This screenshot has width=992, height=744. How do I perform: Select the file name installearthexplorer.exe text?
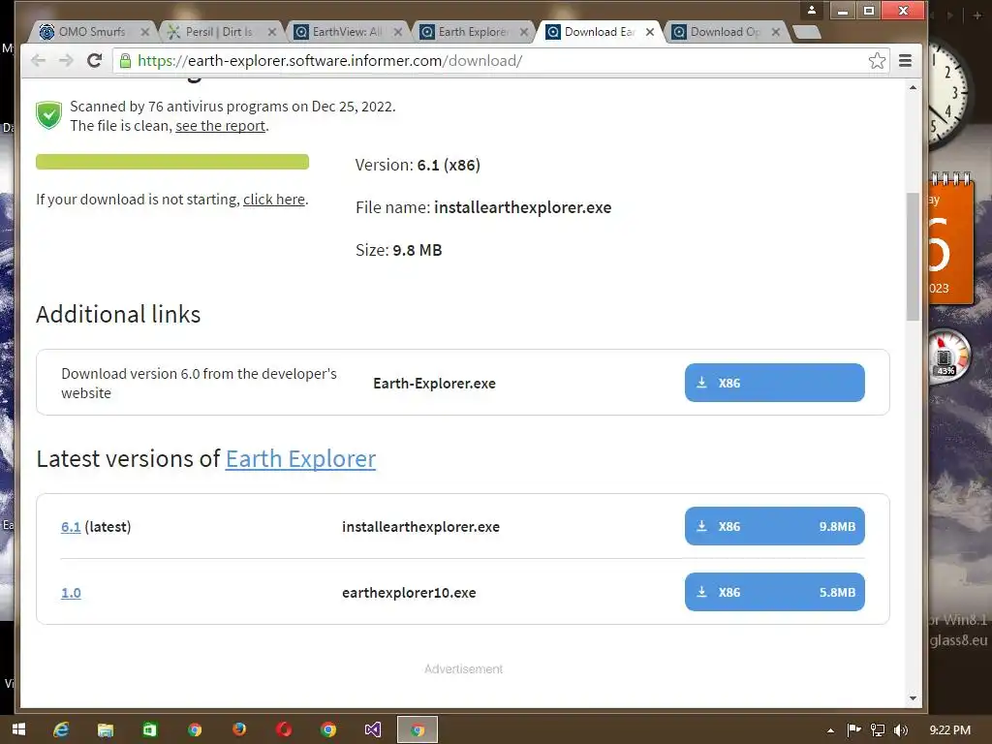pos(522,207)
